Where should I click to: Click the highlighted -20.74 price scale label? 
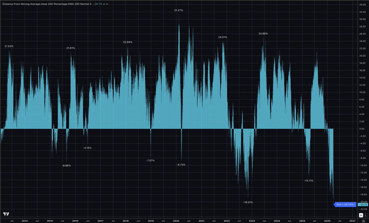363,204
